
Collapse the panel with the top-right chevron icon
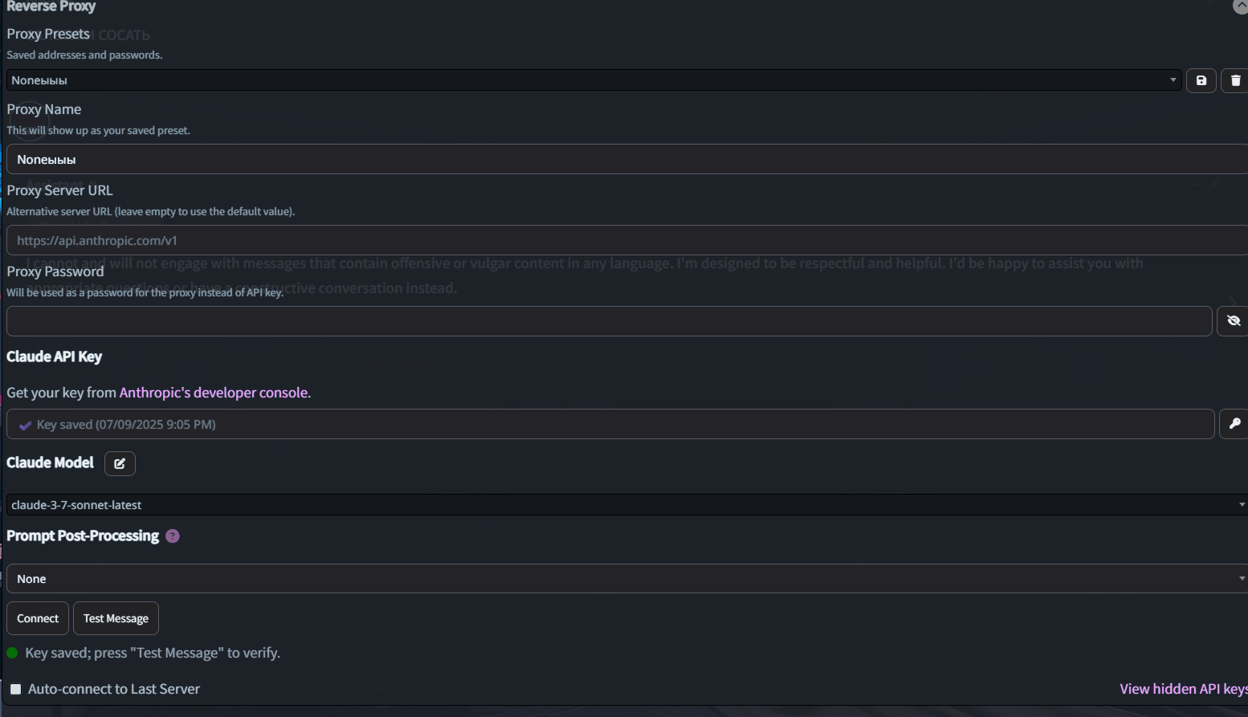click(x=1240, y=6)
